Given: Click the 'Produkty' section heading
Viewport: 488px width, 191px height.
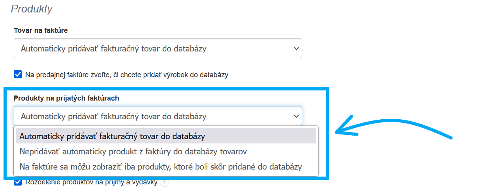Looking at the screenshot, I should [x=32, y=9].
